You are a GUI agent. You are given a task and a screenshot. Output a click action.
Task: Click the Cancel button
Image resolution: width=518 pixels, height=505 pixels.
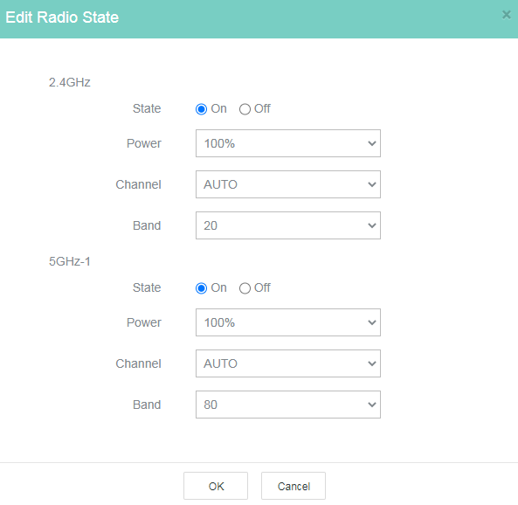(x=294, y=486)
